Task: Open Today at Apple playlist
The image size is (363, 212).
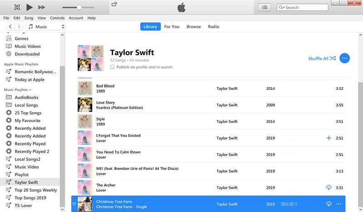Action: 30,80
